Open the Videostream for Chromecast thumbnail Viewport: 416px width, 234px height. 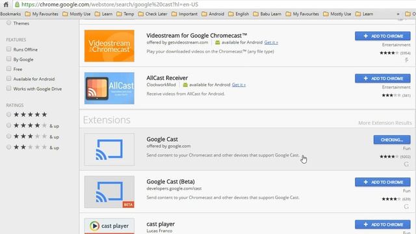109,46
